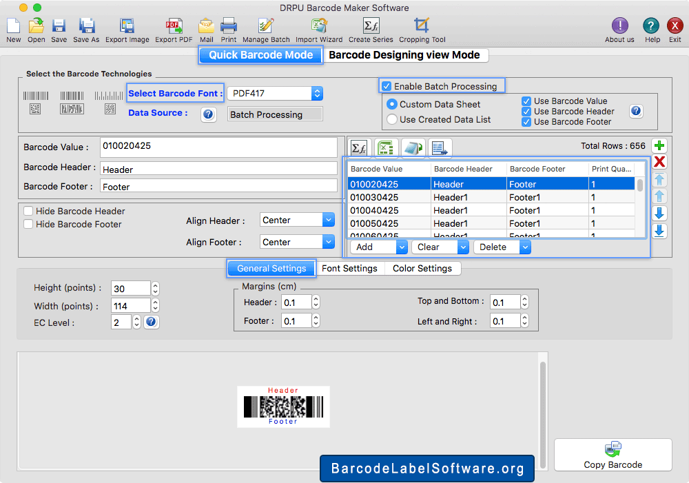The width and height of the screenshot is (689, 483).
Task: Click Export Image in toolbar
Action: tap(127, 26)
